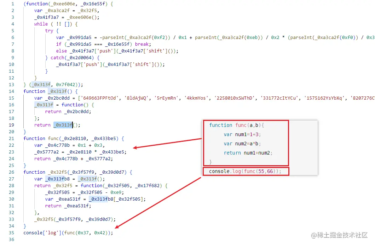Click _0xea531f declaration on line 30
375x246 pixels.
point(68,199)
